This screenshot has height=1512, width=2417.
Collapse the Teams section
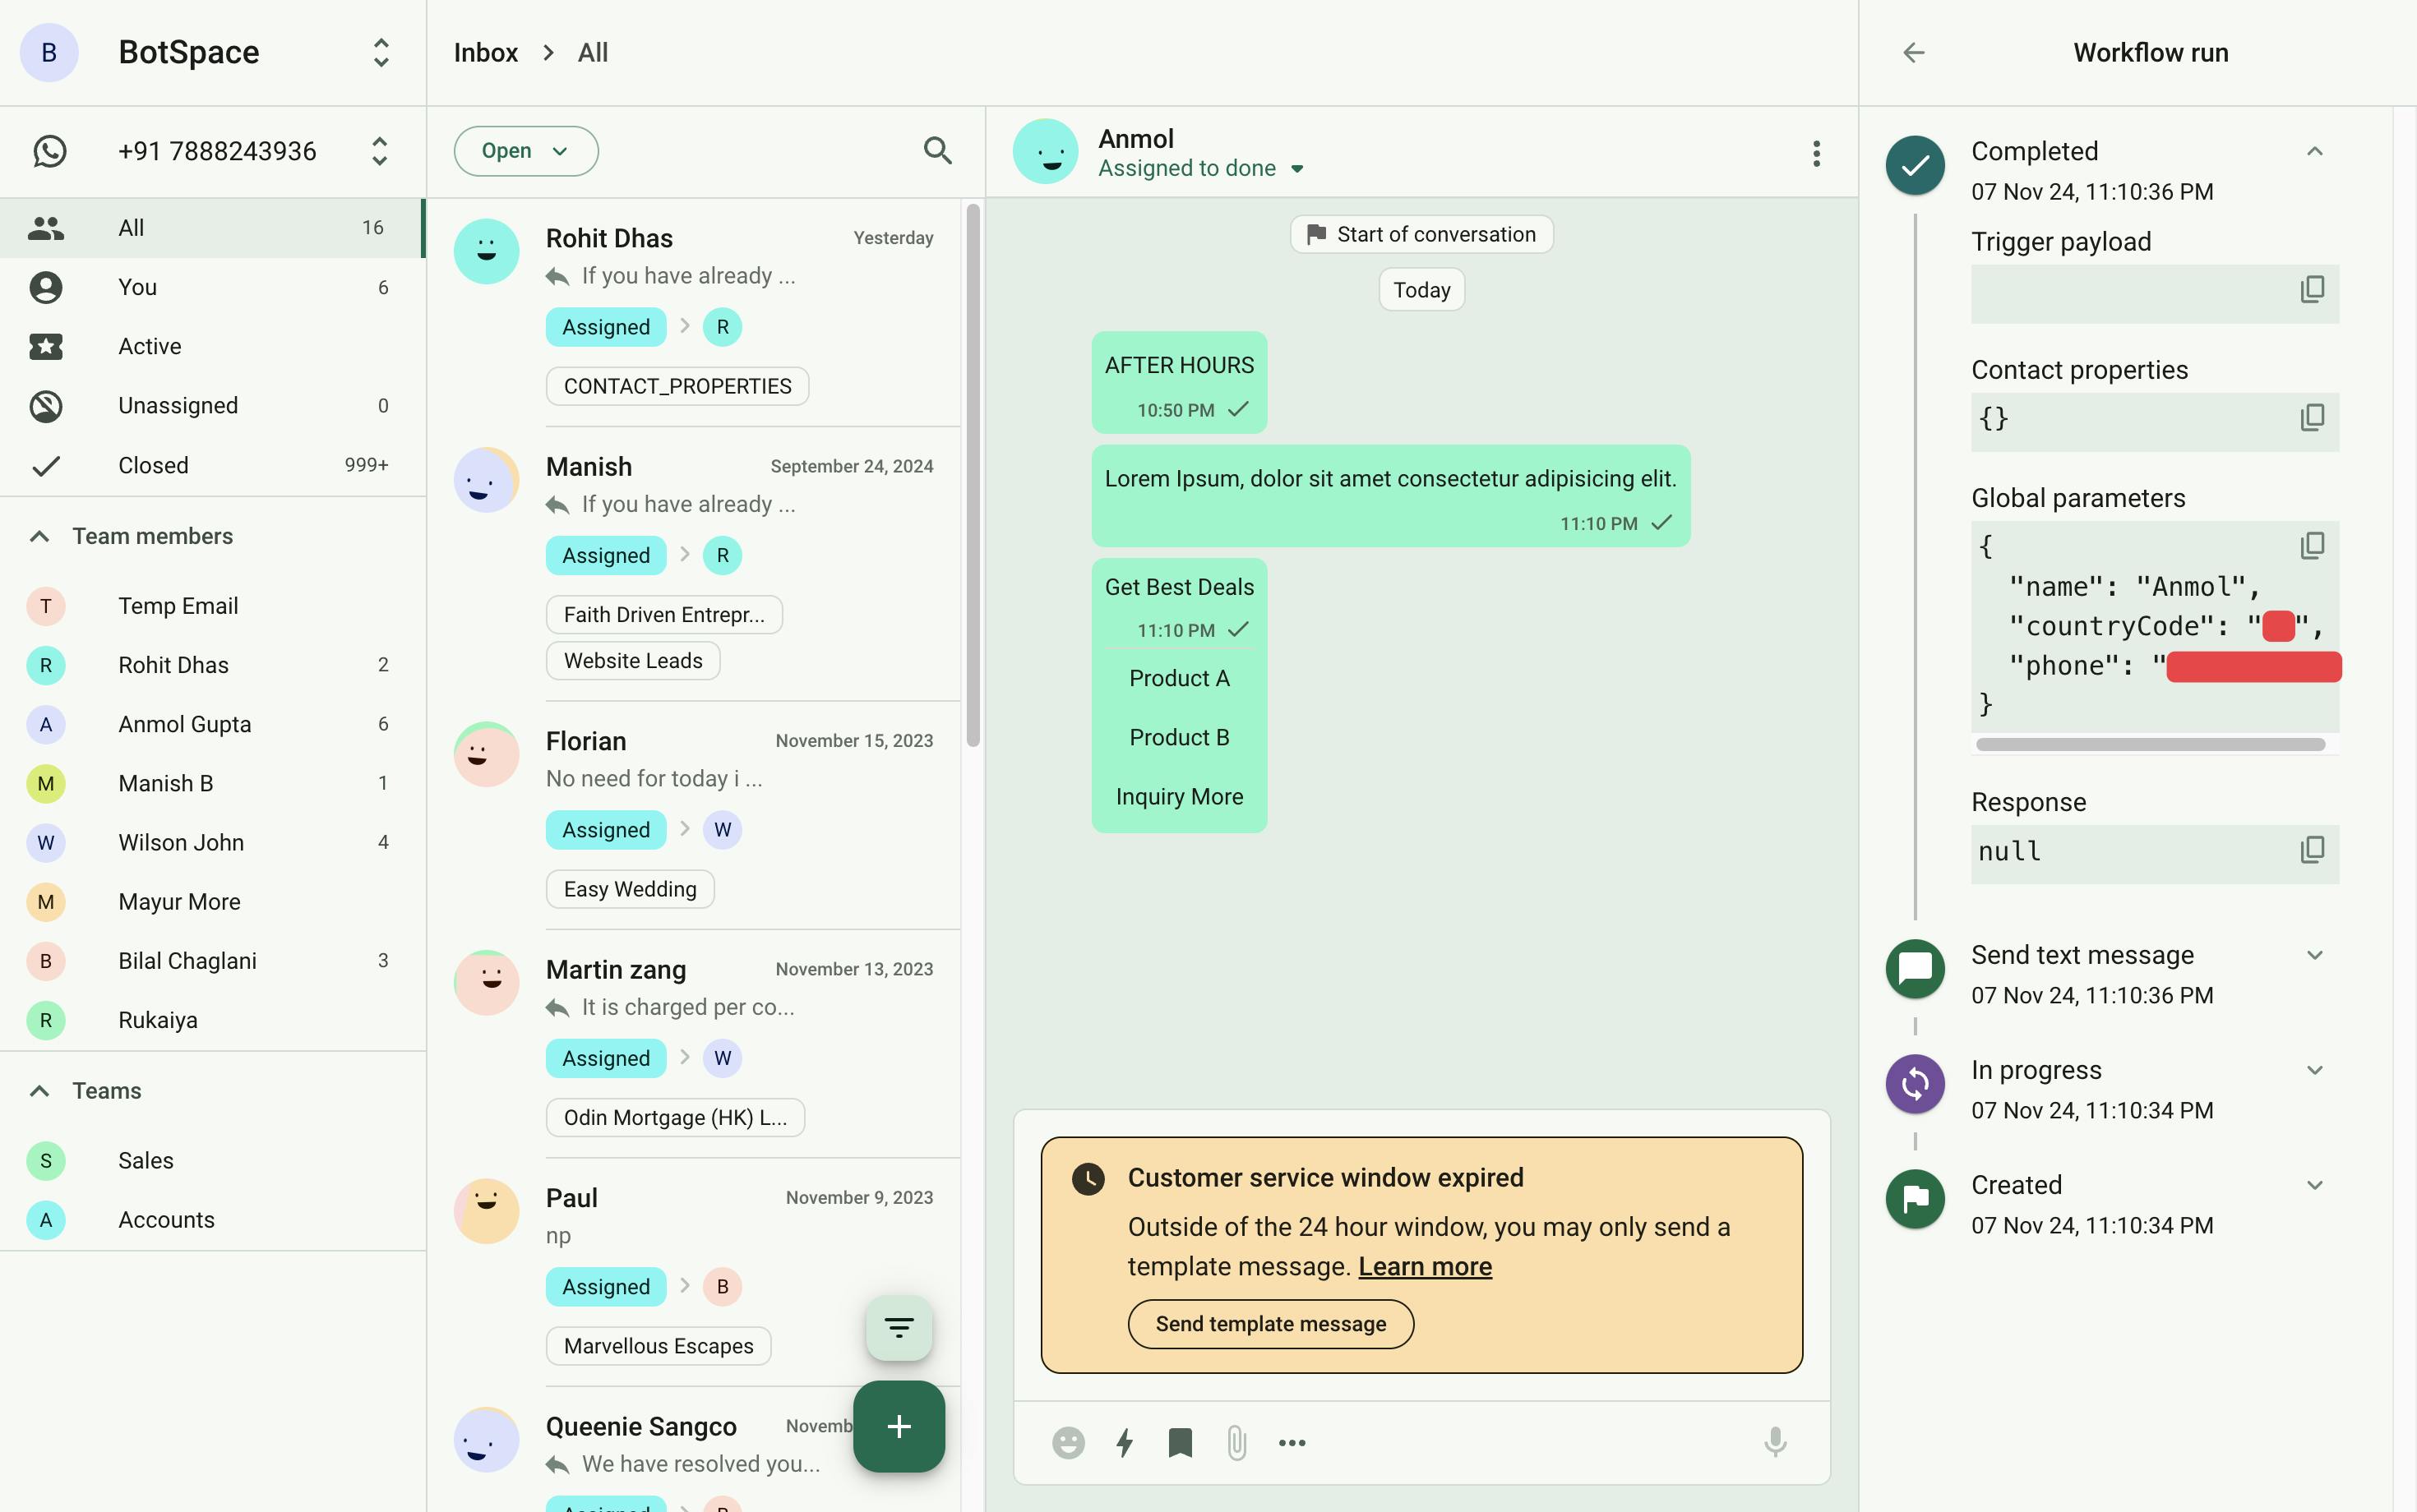pos(39,1091)
